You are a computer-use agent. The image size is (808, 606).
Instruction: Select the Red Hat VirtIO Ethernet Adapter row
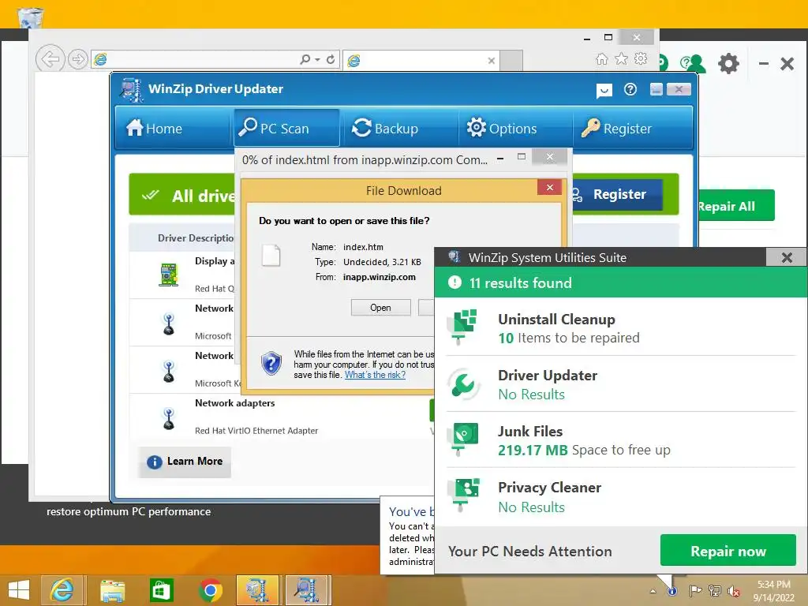point(281,417)
